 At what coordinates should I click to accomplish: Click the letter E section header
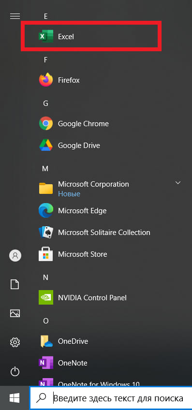(46, 16)
